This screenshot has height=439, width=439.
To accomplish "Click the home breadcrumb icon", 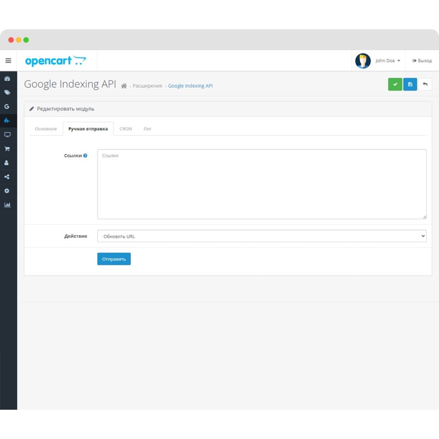I will pyautogui.click(x=124, y=86).
